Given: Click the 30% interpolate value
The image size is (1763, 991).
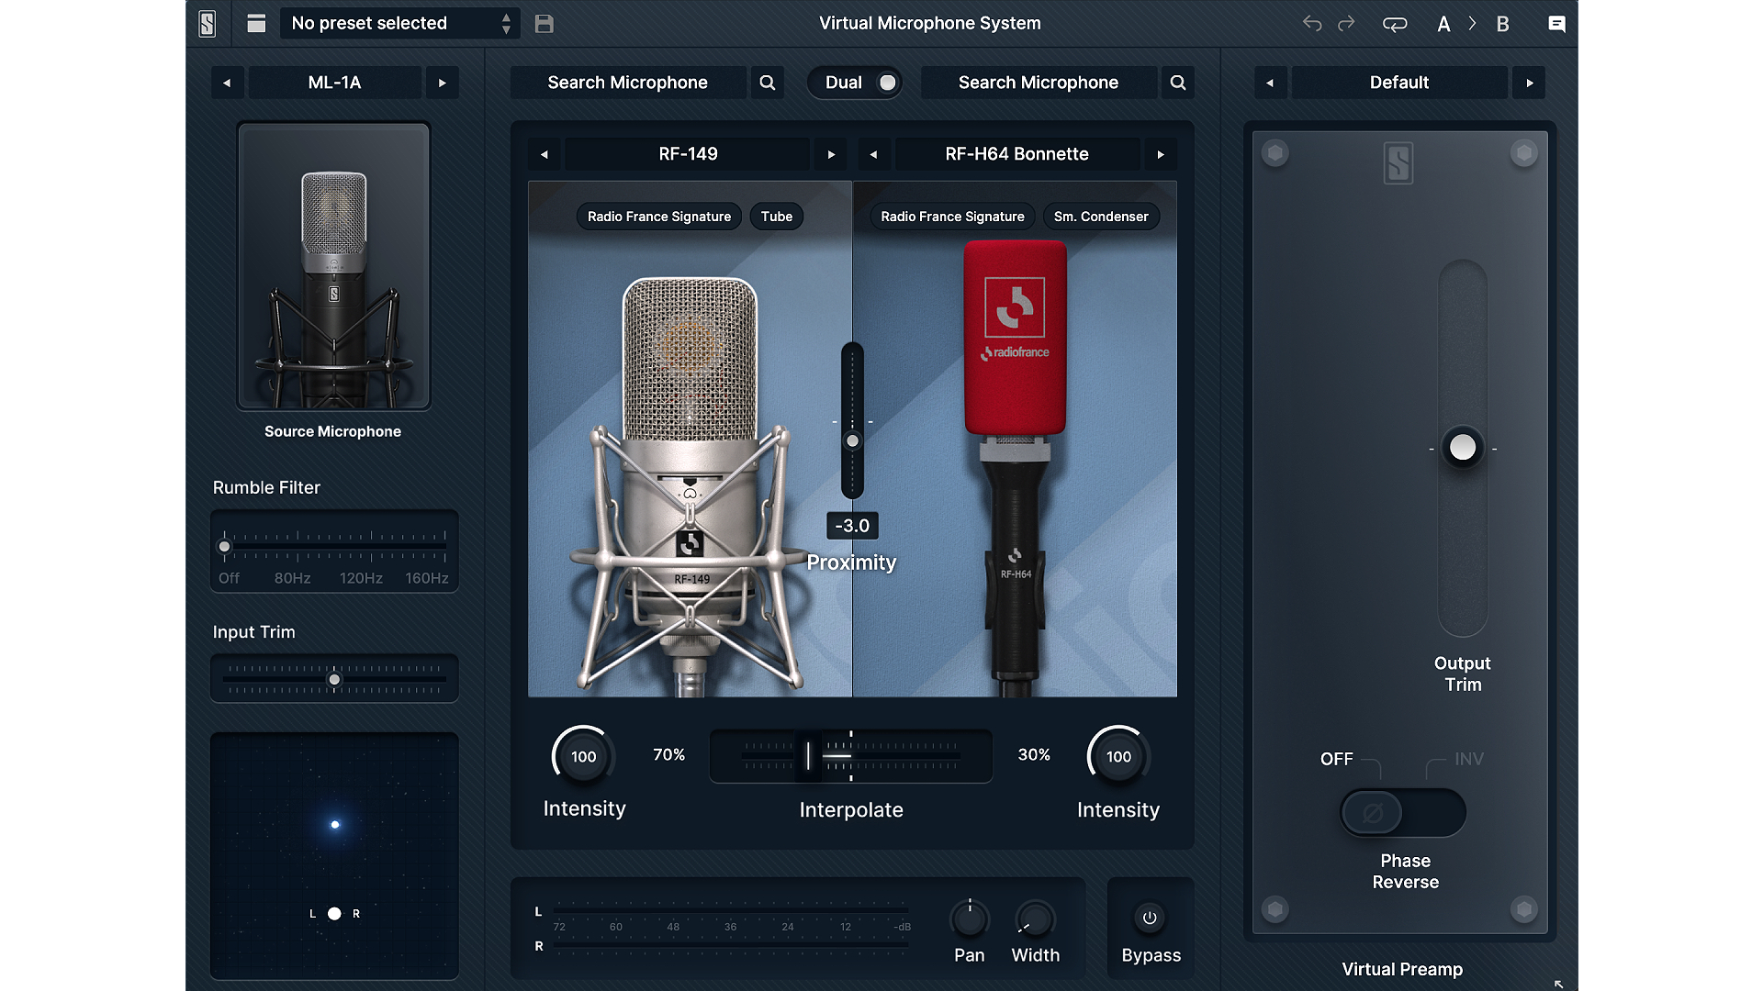Looking at the screenshot, I should 1034,754.
